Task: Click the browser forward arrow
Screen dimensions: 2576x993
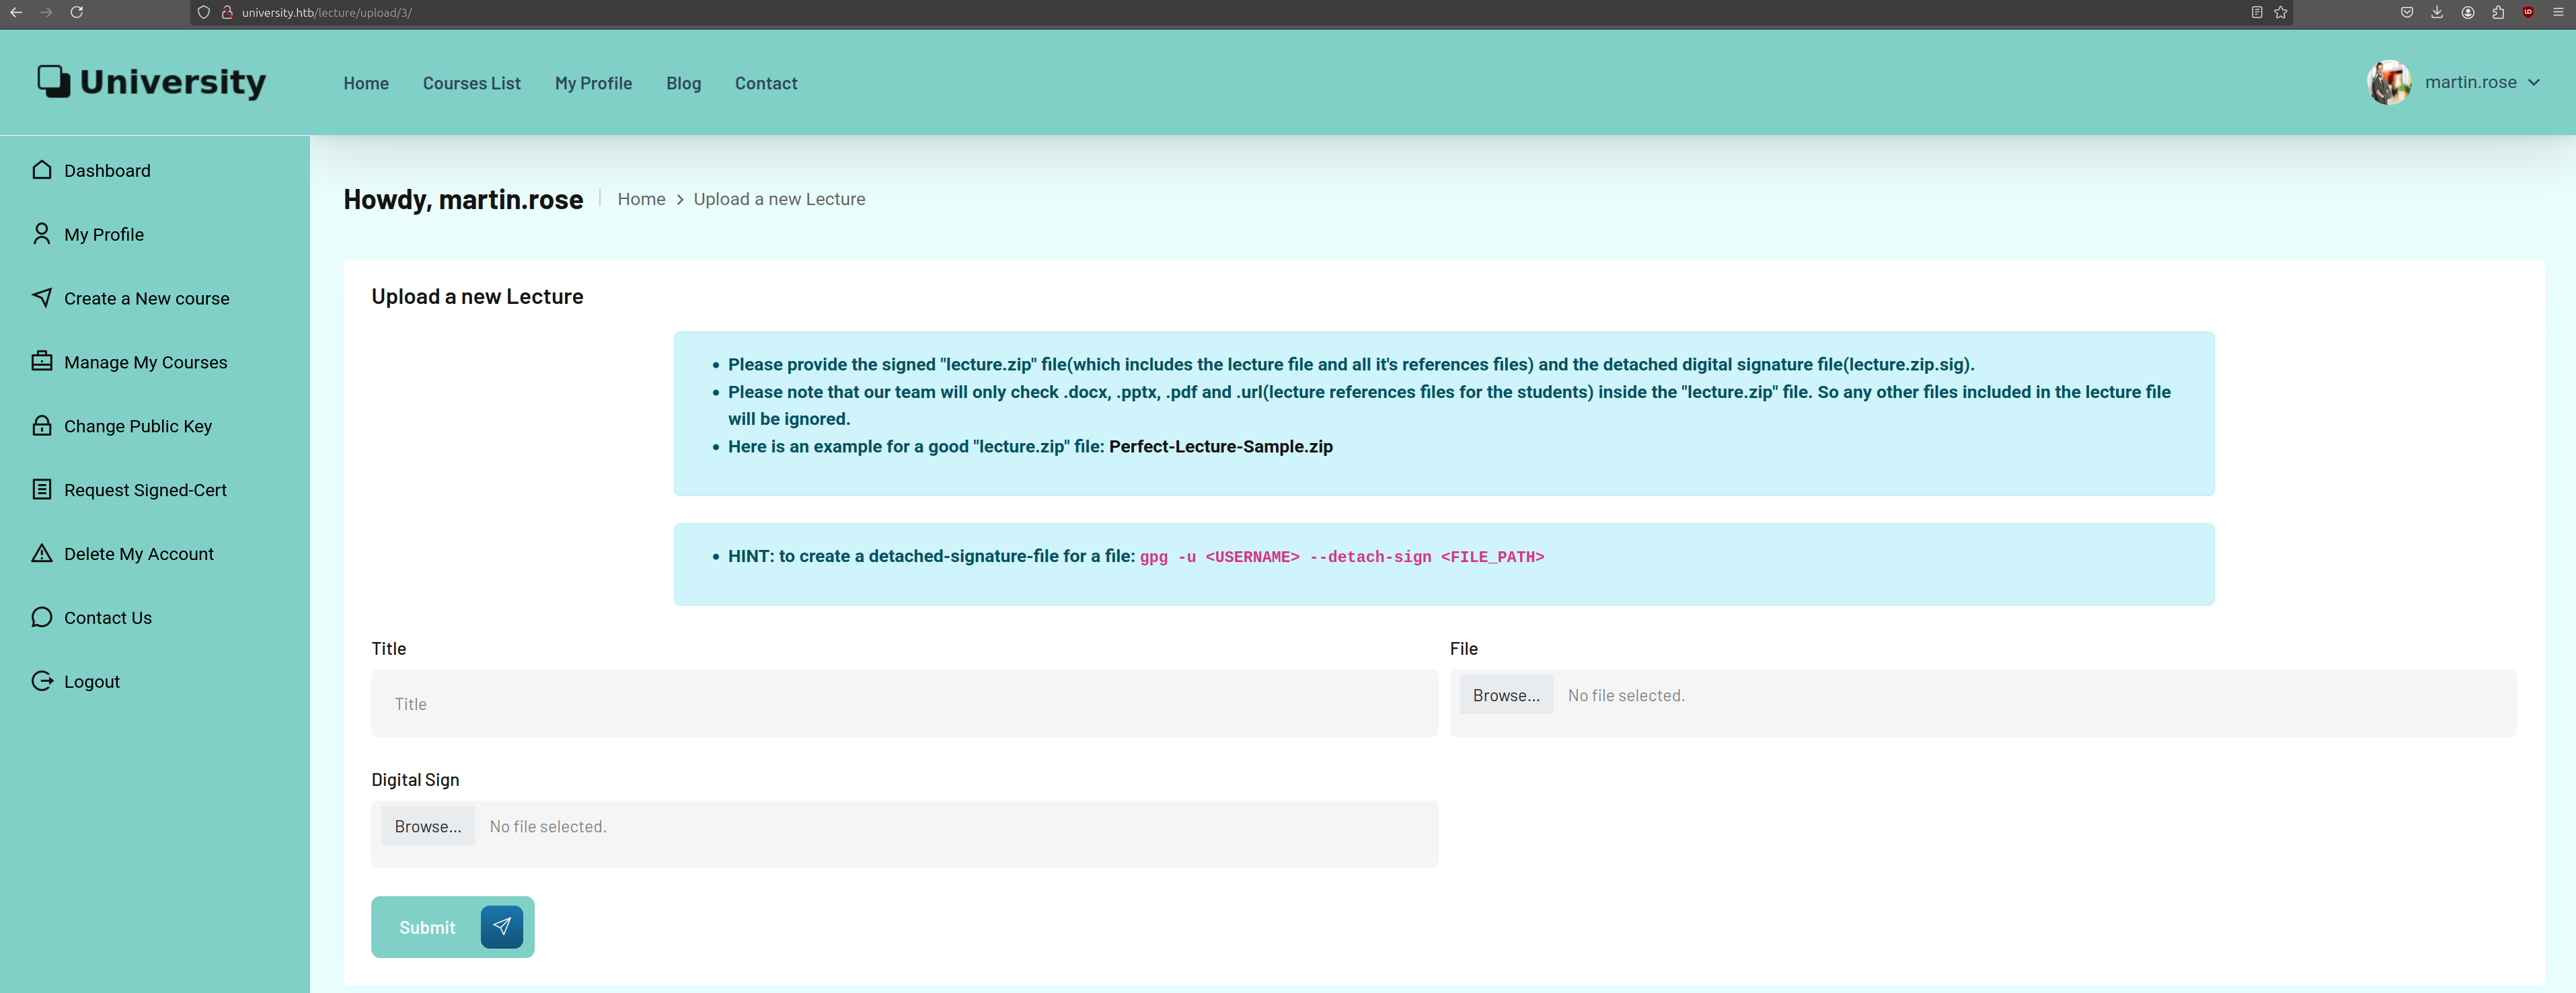Action: (46, 12)
